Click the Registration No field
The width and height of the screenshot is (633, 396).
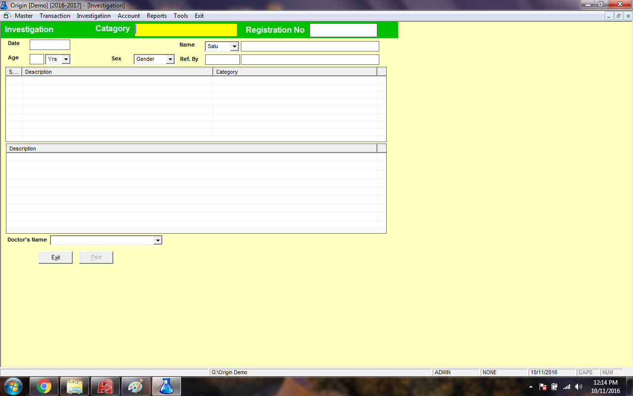pos(343,30)
